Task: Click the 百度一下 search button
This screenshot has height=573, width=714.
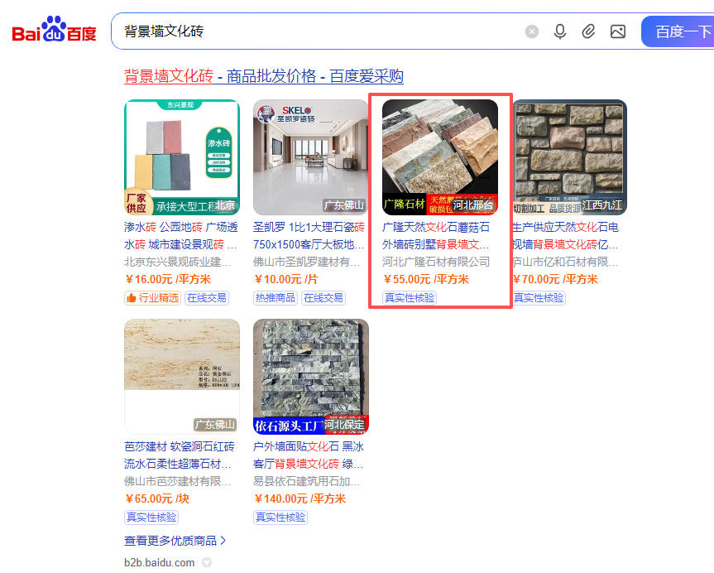Action: pos(681,31)
